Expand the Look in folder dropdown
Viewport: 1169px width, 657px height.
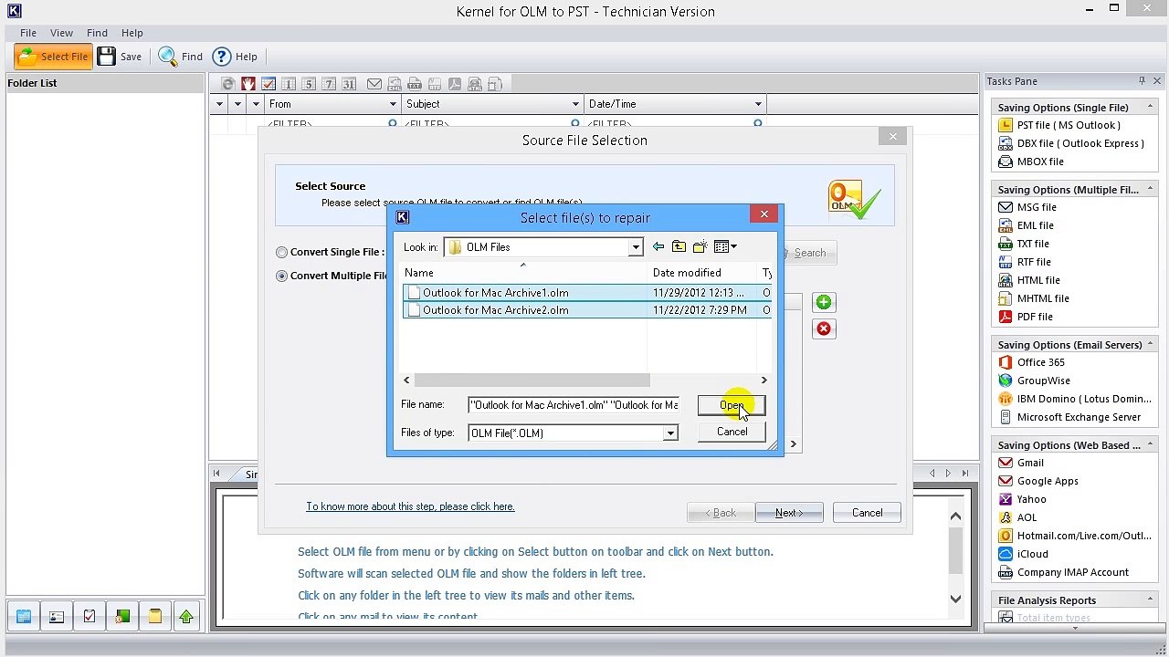coord(635,247)
